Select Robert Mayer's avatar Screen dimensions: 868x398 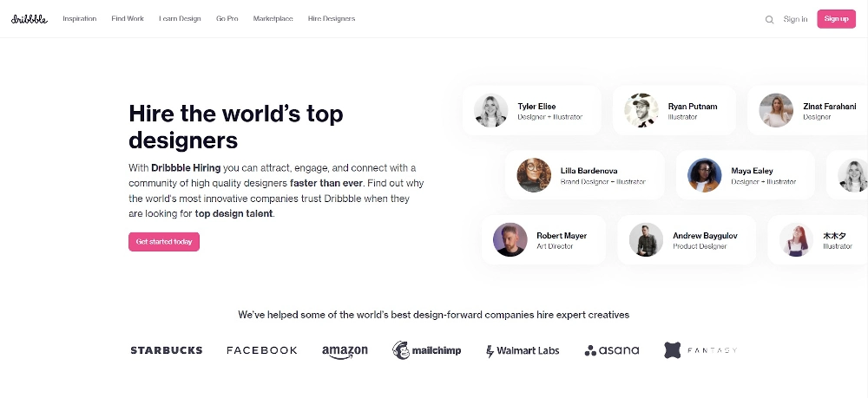(510, 240)
